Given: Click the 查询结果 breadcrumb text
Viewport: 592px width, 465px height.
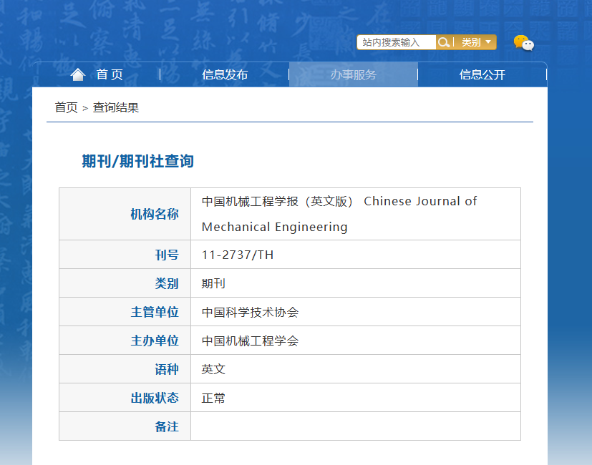Looking at the screenshot, I should (x=116, y=107).
